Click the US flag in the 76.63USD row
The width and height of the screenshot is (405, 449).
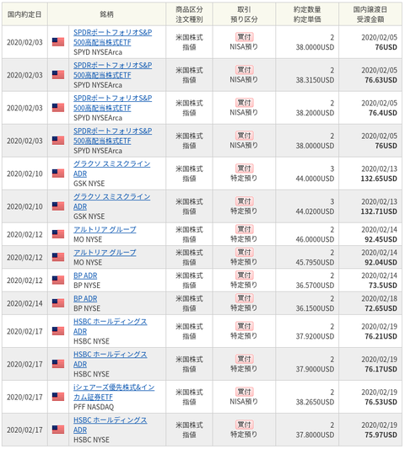[58, 75]
